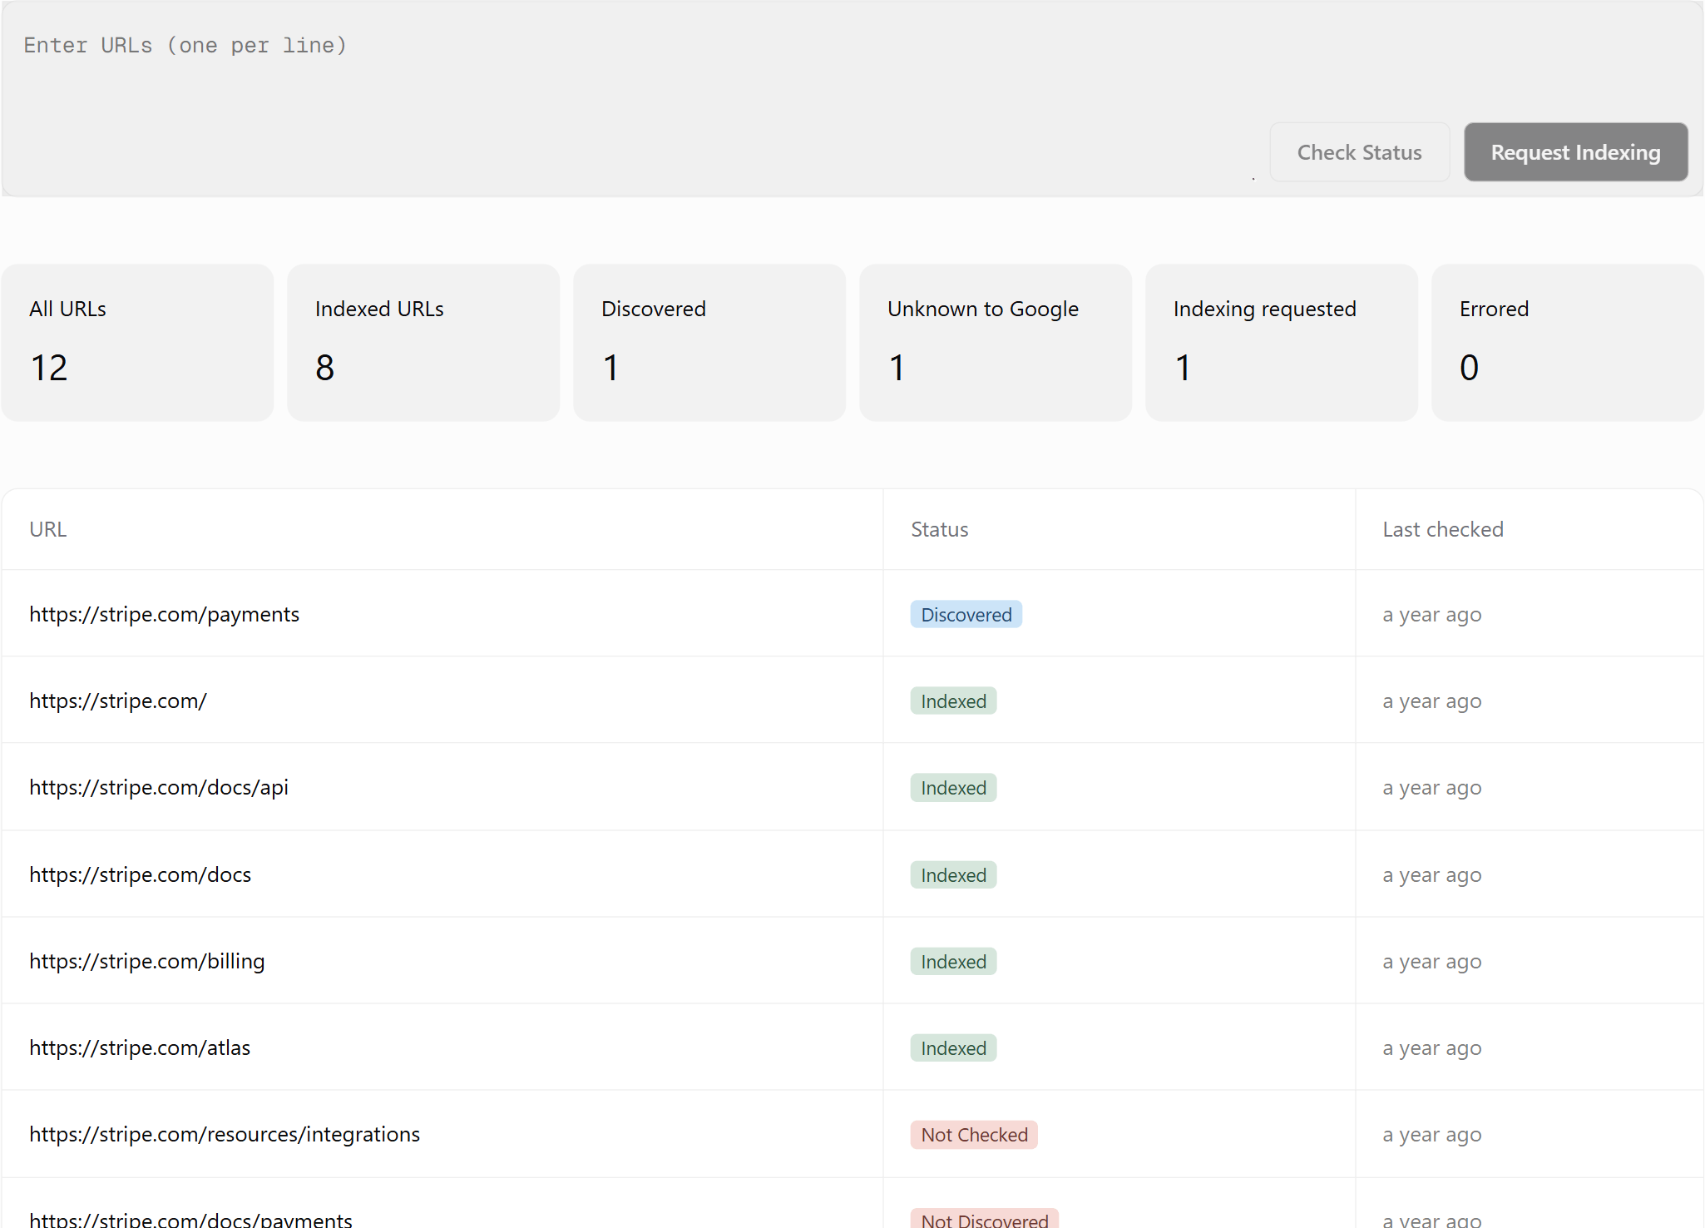The height and width of the screenshot is (1228, 1705).
Task: Click Indexed badge in atlas row
Action: 953,1048
